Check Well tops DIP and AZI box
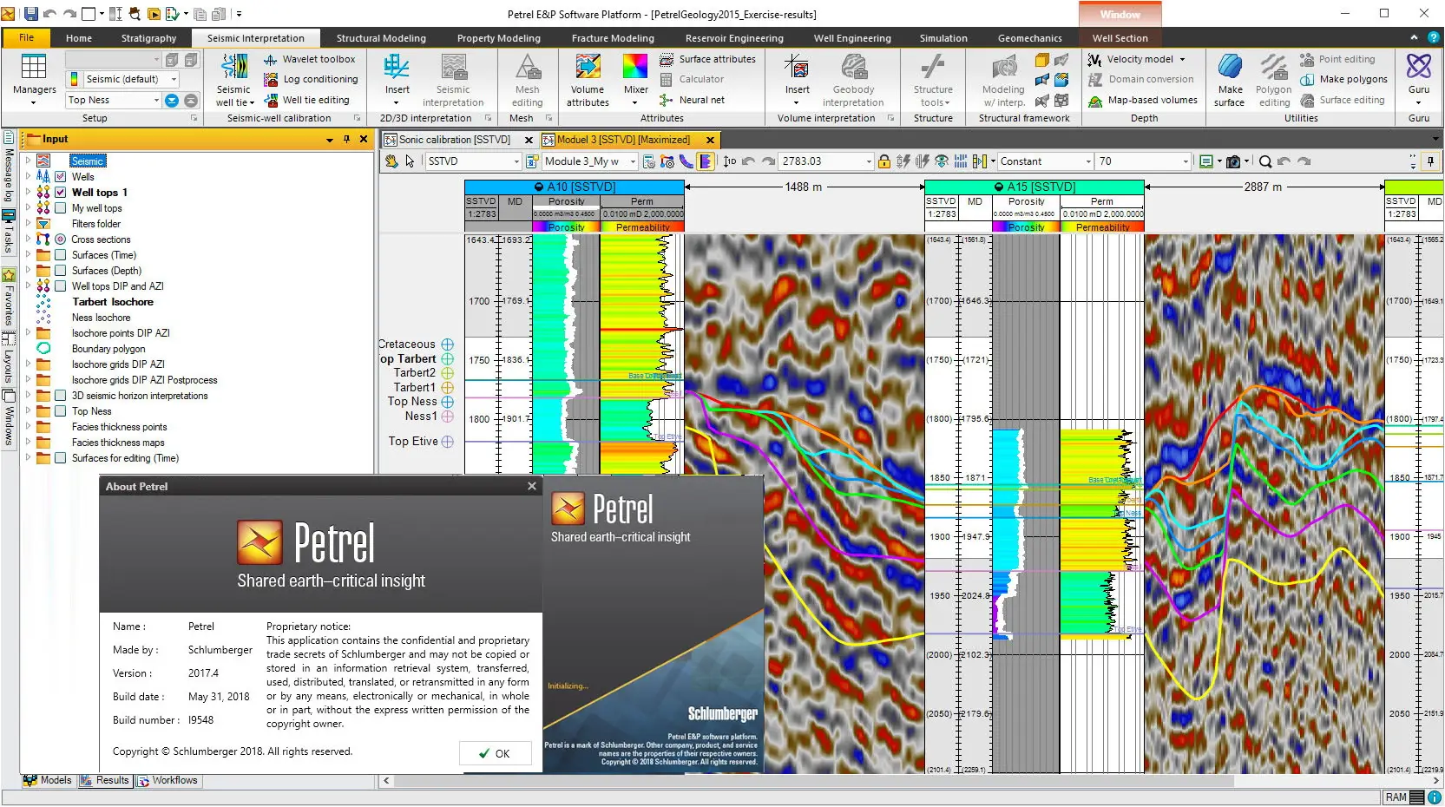 click(61, 286)
